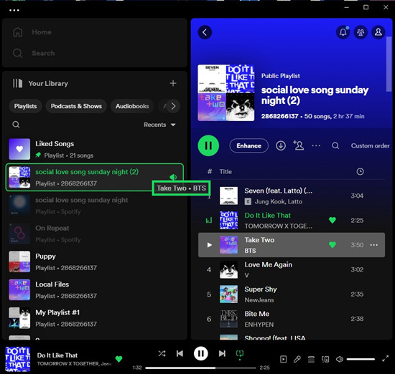This screenshot has height=374, width=395.
Task: Seek in the song progress bar
Action: click(x=200, y=368)
